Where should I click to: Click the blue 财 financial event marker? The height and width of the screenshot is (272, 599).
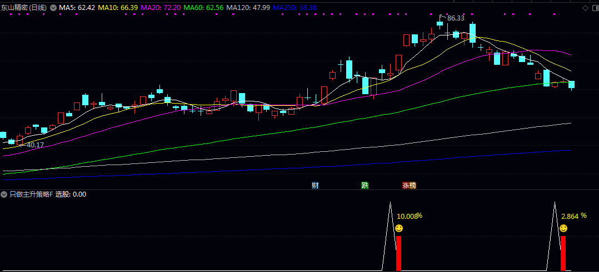(315, 186)
